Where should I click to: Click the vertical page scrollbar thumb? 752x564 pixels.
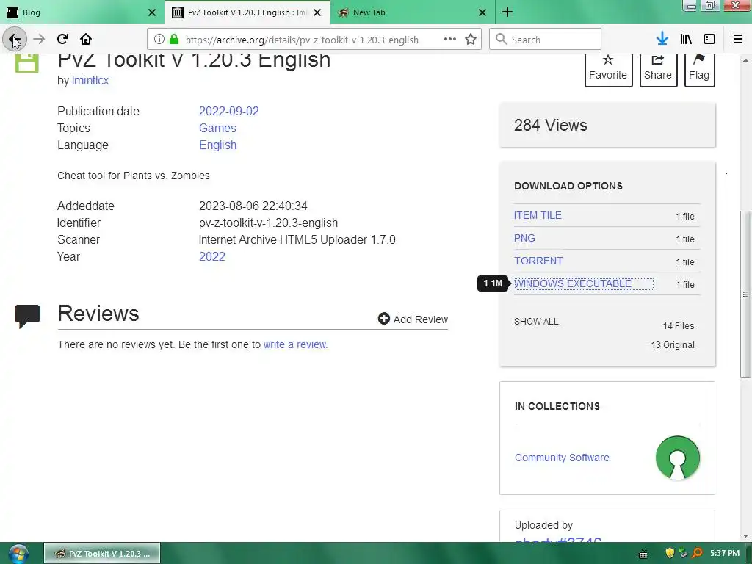[745, 294]
